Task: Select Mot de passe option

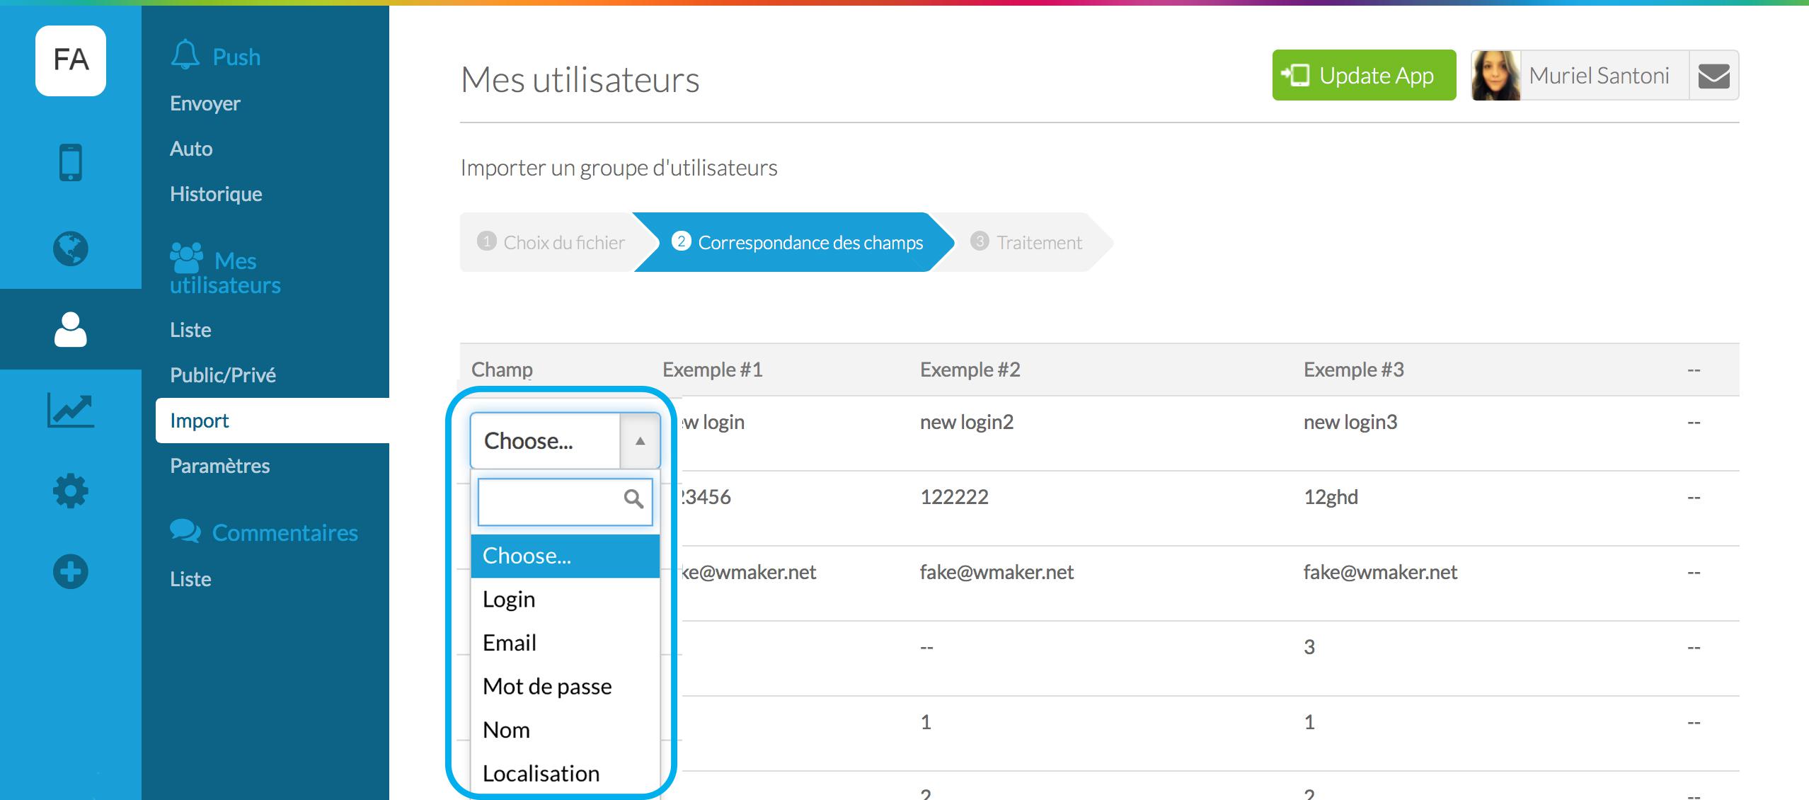Action: coord(547,687)
